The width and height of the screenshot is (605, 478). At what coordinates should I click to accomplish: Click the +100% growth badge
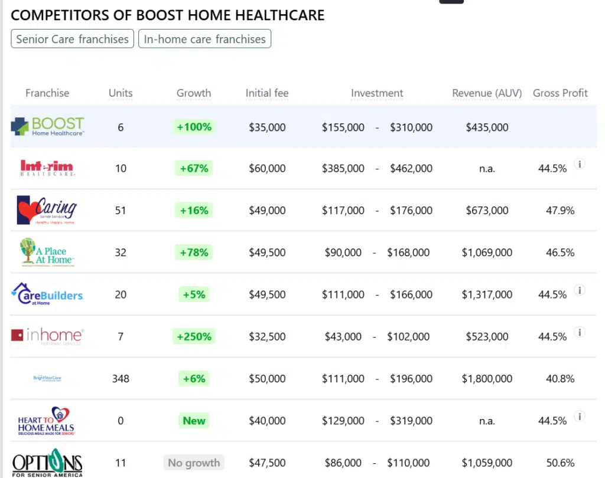click(194, 127)
